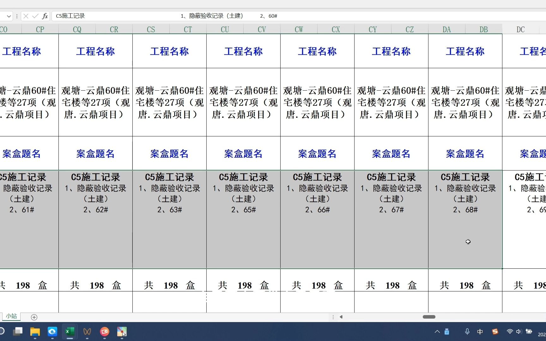Select column header DA
Image resolution: width=546 pixels, height=341 pixels.
click(447, 29)
